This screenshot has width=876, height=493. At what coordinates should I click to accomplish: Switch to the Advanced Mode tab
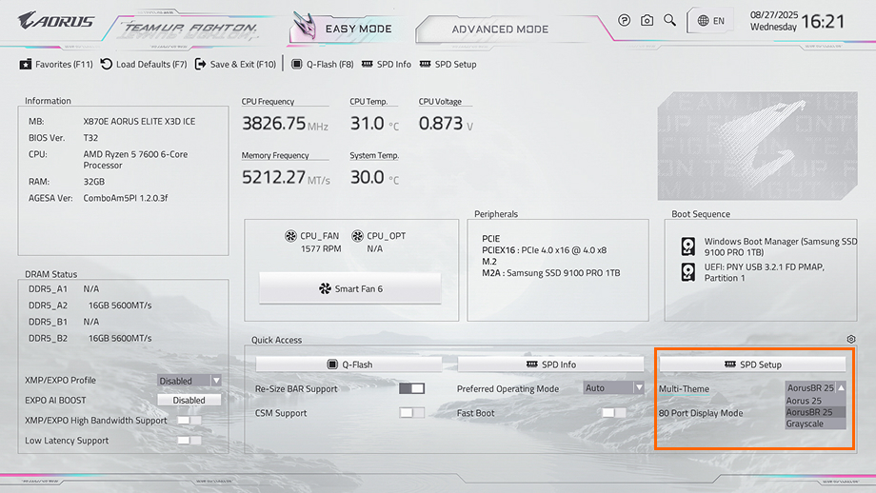click(x=500, y=29)
